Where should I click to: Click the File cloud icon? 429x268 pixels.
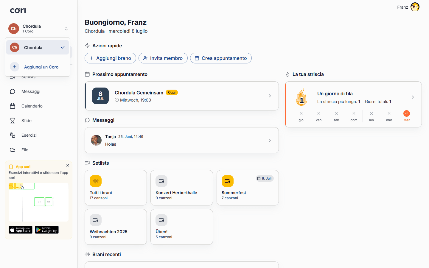coord(13,150)
